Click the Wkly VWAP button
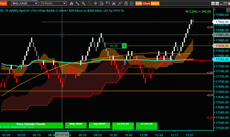Screen dimensions: 230x137 (x=76, y=126)
